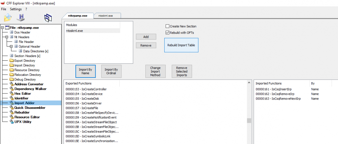Uncheck Rebuild with OFTs option
This screenshot has height=144, width=338.
(x=167, y=33)
